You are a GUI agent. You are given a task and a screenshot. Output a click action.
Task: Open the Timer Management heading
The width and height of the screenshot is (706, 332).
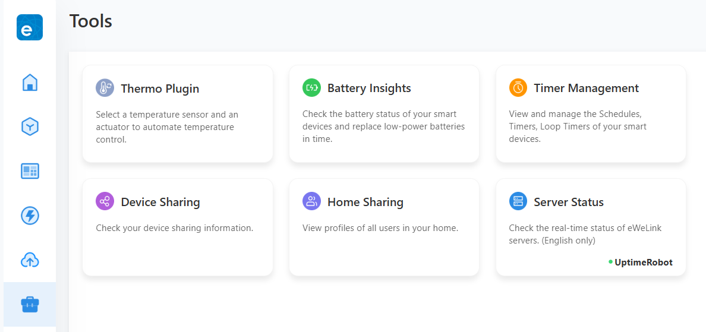586,88
